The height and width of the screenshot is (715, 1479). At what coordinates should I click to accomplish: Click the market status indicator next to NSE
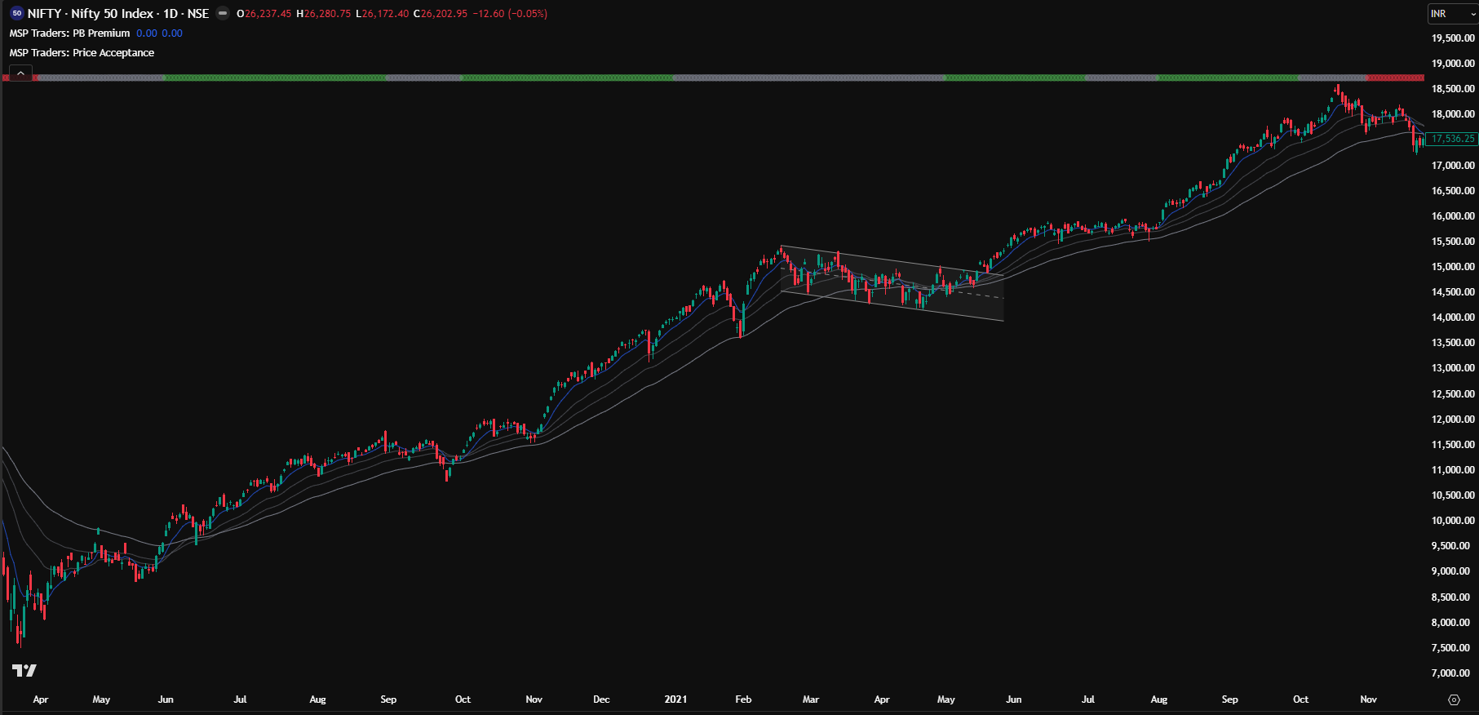[x=223, y=14]
